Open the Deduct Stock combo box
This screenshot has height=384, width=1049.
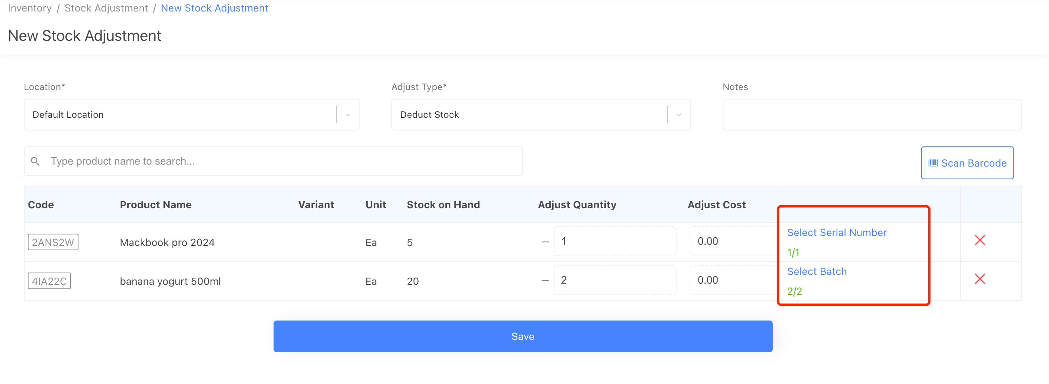click(529, 115)
